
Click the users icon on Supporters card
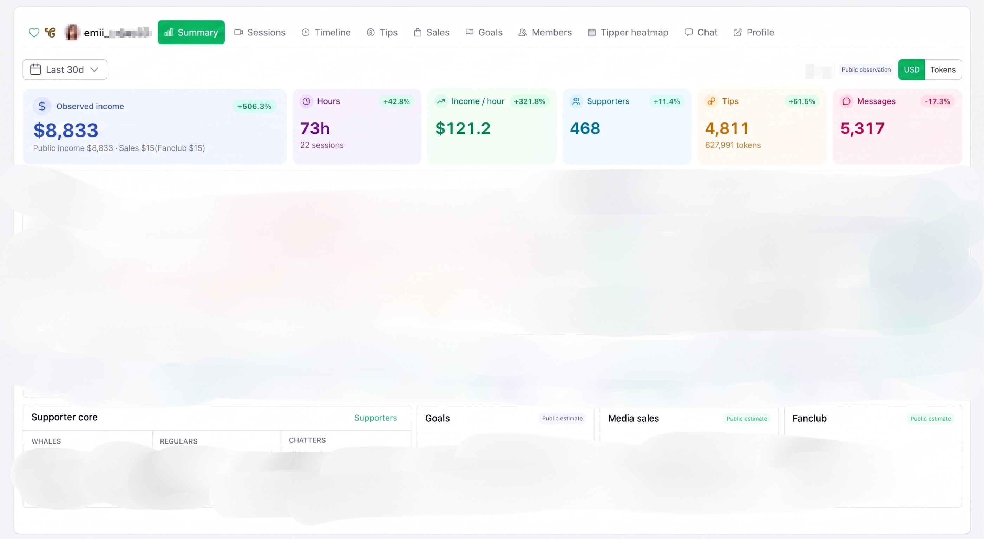[576, 101]
